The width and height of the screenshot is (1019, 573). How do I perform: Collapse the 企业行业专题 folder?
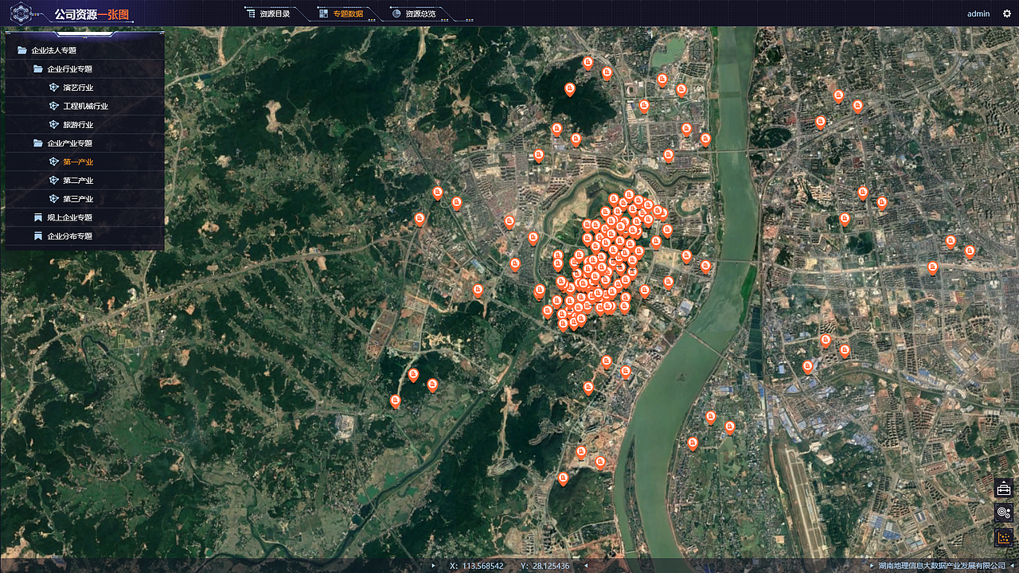click(38, 69)
